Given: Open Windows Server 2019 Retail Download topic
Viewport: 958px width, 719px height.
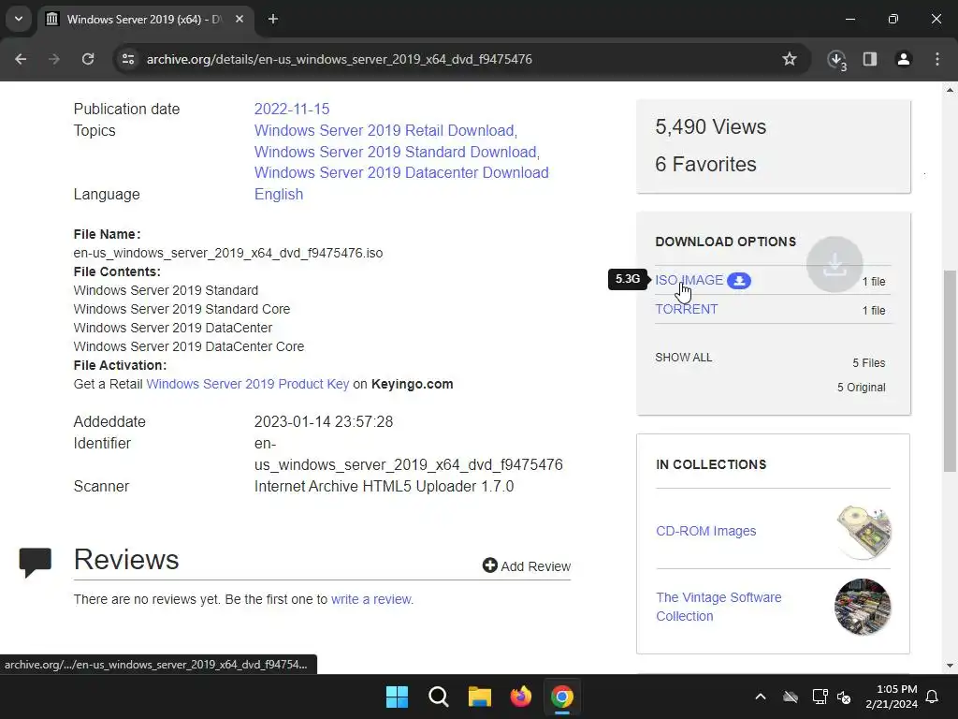Looking at the screenshot, I should coord(385,130).
